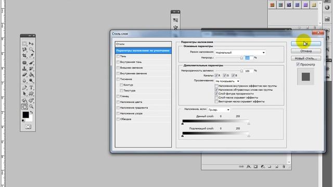Select the Healing Brush tool
Image resolution: width=333 pixels, height=187 pixels.
click(x=24, y=63)
